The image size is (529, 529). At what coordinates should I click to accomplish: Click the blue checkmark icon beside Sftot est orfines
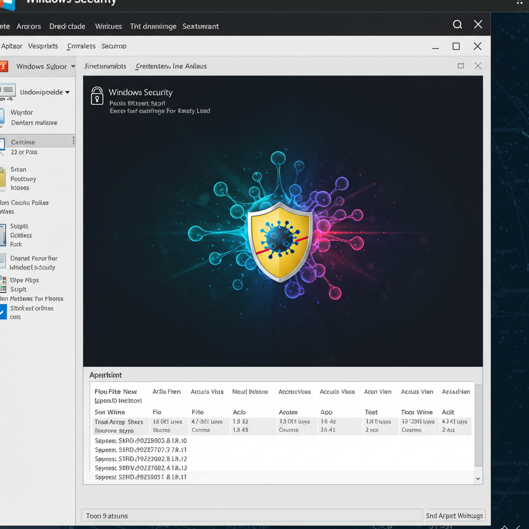coord(3,312)
